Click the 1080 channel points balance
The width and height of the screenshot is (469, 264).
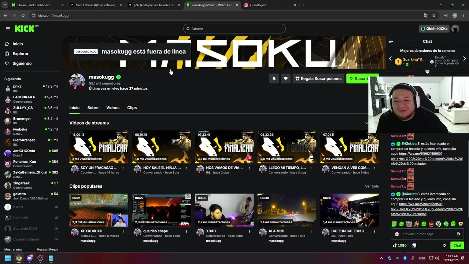(399, 245)
